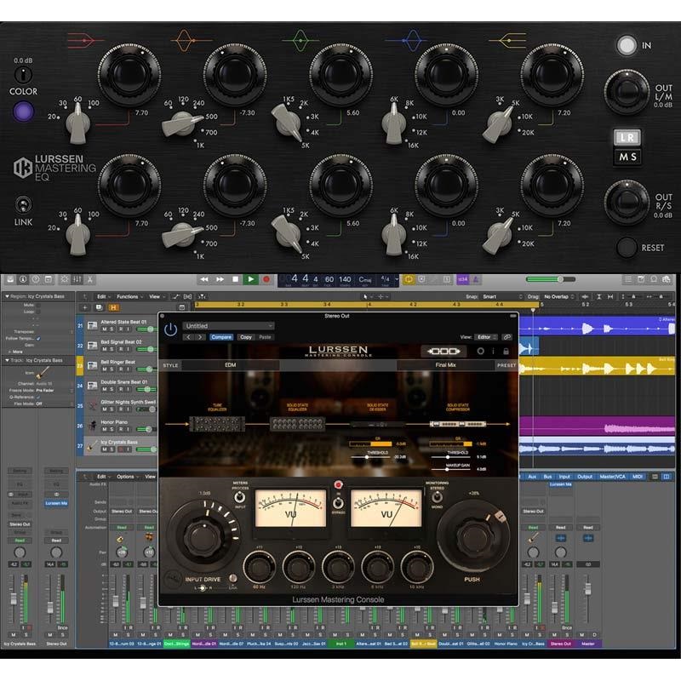Click the OUT L/M output knob

coord(627,91)
